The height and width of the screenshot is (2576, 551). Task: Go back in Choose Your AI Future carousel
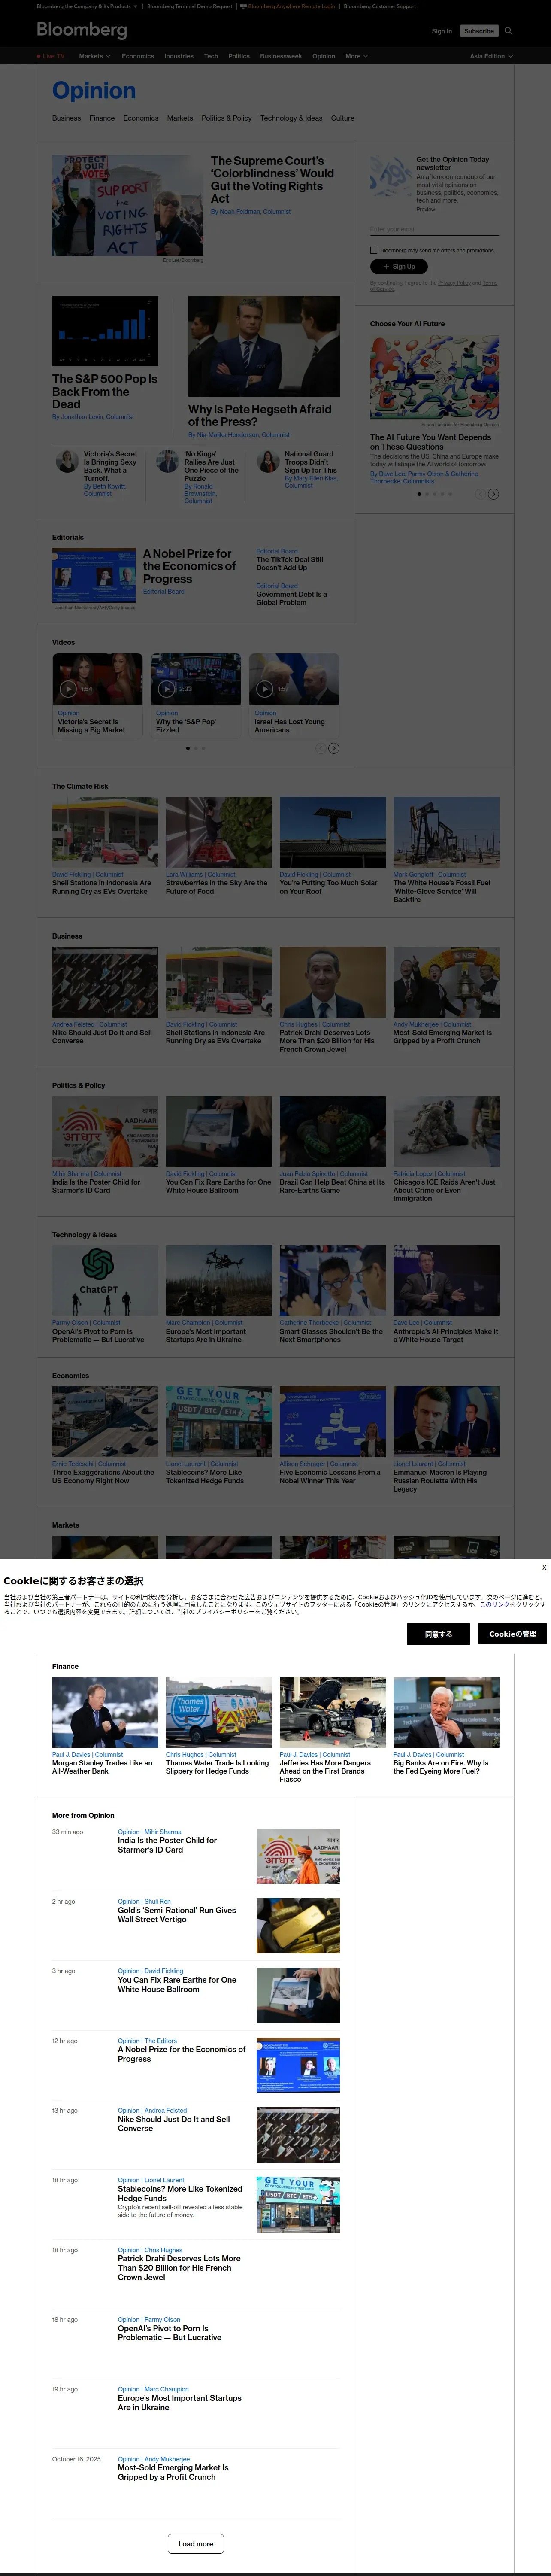pyautogui.click(x=480, y=494)
